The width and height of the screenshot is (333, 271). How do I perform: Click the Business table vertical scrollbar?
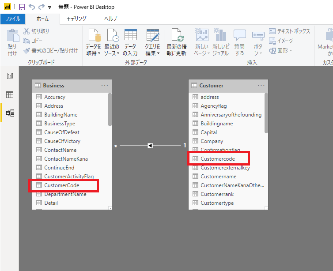[110, 109]
